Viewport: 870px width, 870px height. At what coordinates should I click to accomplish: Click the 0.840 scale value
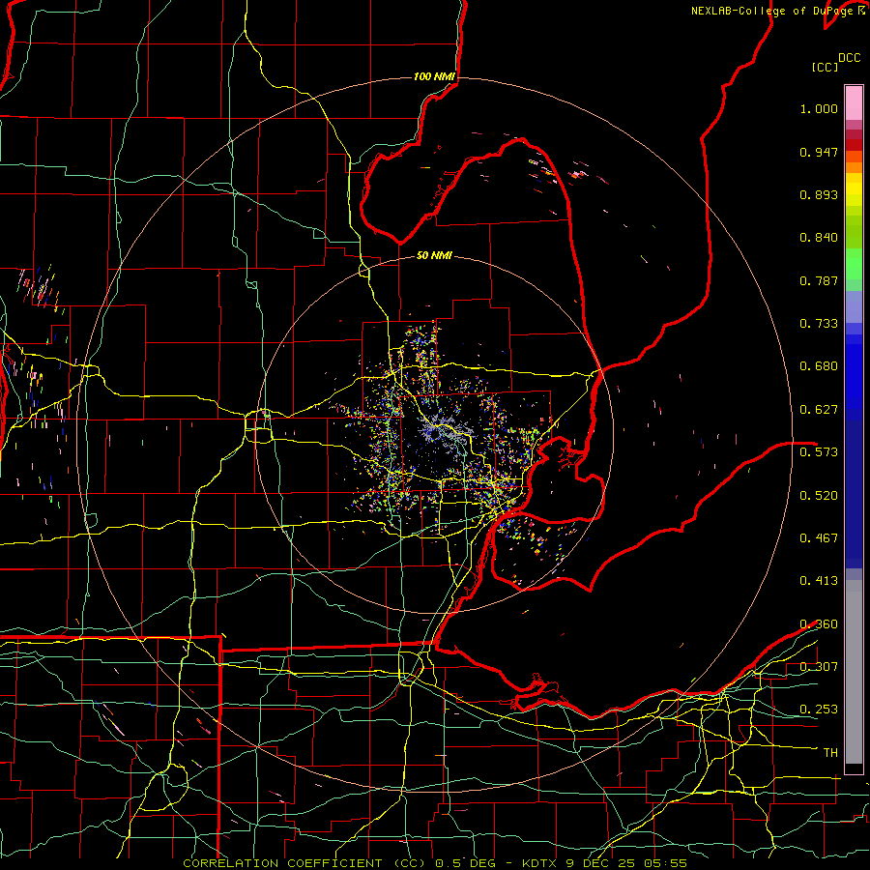coord(819,238)
